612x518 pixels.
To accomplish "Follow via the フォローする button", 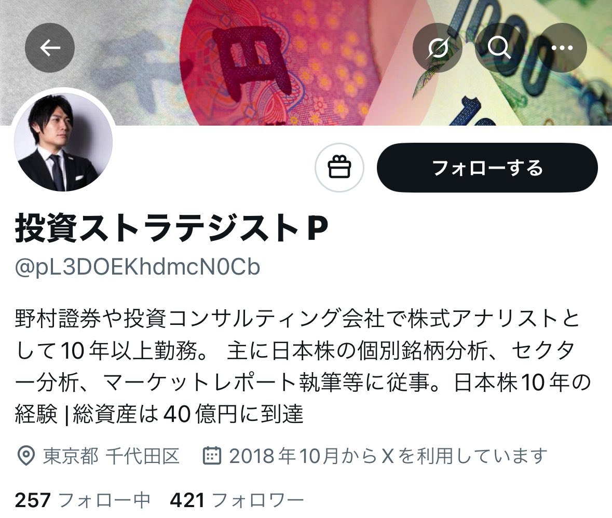I will [487, 168].
